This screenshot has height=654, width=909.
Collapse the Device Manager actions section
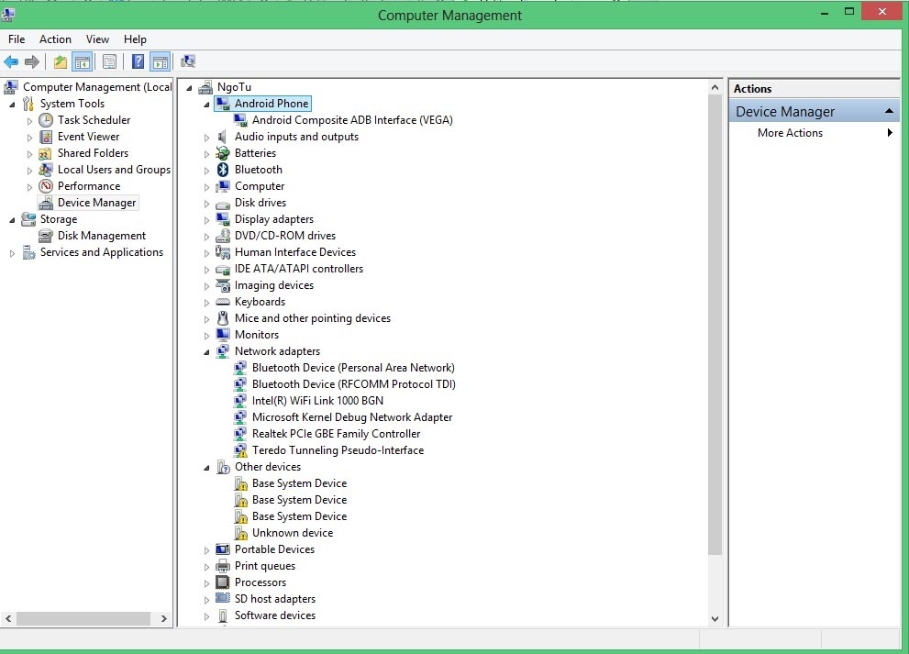tap(889, 111)
